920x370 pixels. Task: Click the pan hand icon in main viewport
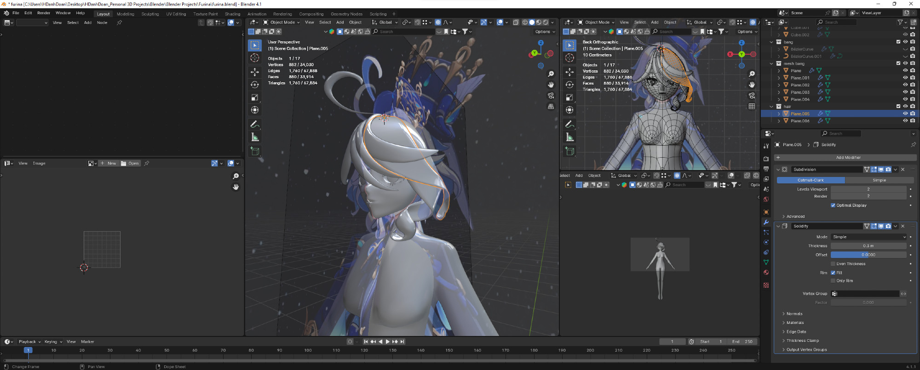point(551,85)
